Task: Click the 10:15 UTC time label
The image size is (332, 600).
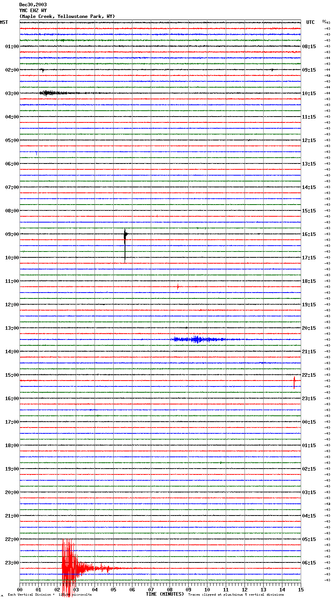Action: tap(309, 93)
